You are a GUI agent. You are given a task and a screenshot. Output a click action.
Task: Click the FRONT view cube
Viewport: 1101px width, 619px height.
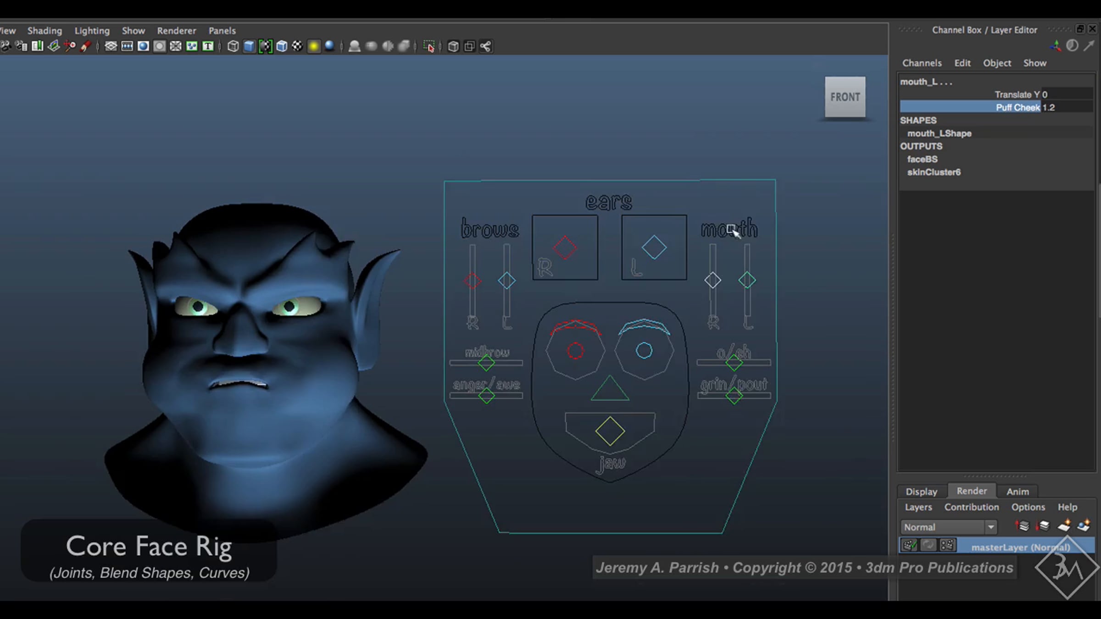845,97
